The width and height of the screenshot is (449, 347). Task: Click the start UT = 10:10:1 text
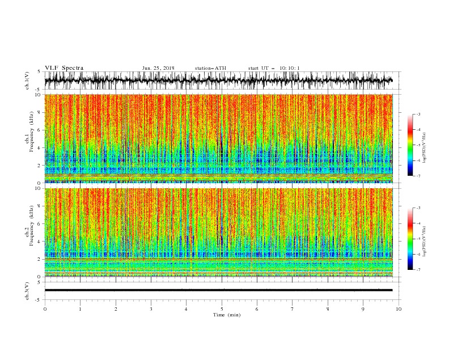pos(274,68)
